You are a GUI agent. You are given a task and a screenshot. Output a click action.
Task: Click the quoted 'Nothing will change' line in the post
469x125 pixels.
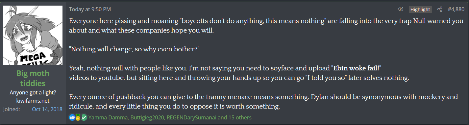click(x=135, y=49)
